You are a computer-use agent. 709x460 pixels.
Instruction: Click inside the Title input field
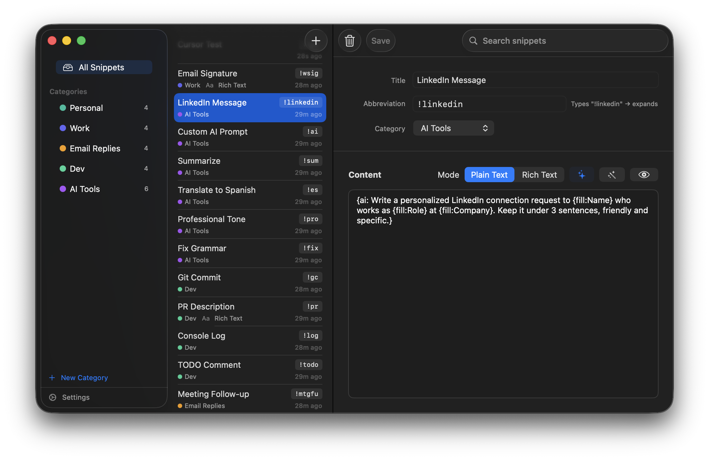coord(535,80)
